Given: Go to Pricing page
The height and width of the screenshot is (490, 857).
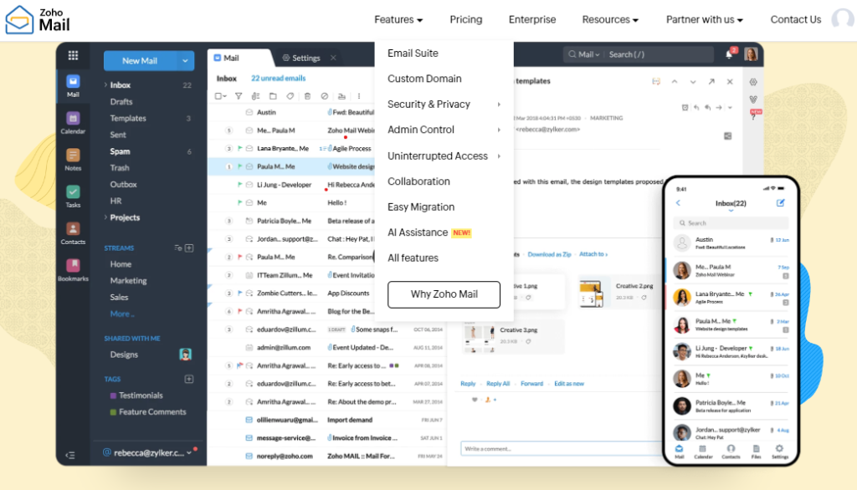Looking at the screenshot, I should click(465, 20).
